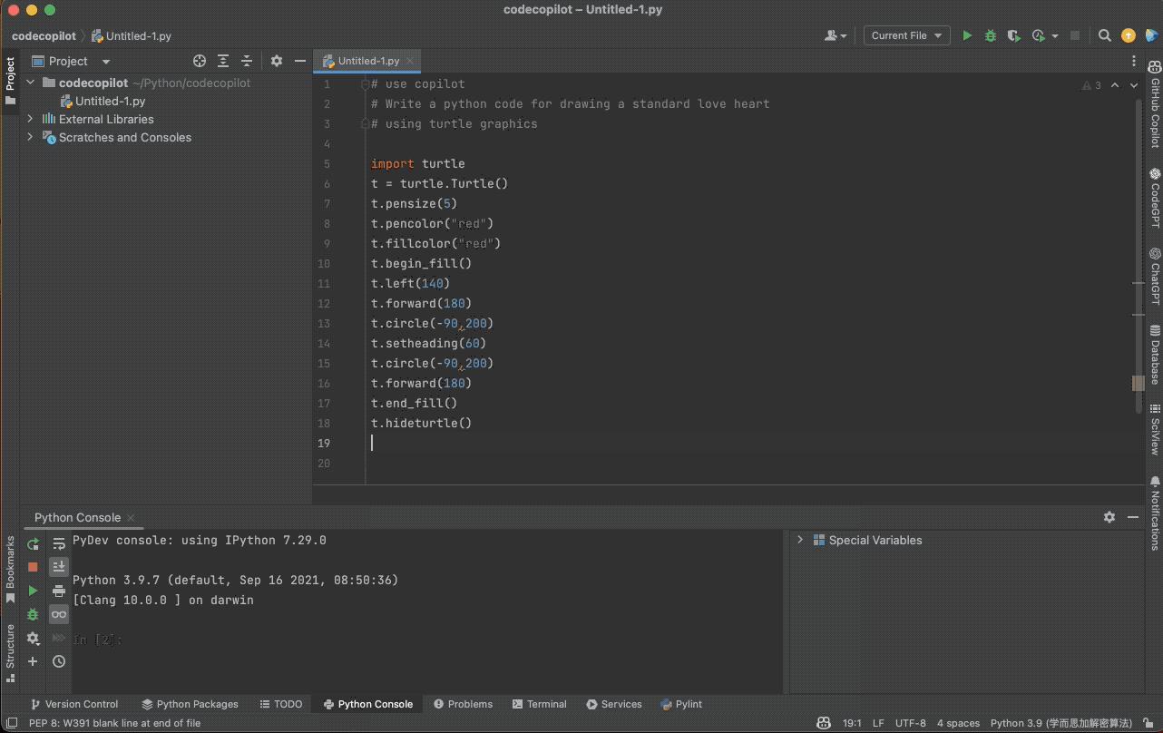
Task: Stop the console with red square
Action: pos(34,567)
